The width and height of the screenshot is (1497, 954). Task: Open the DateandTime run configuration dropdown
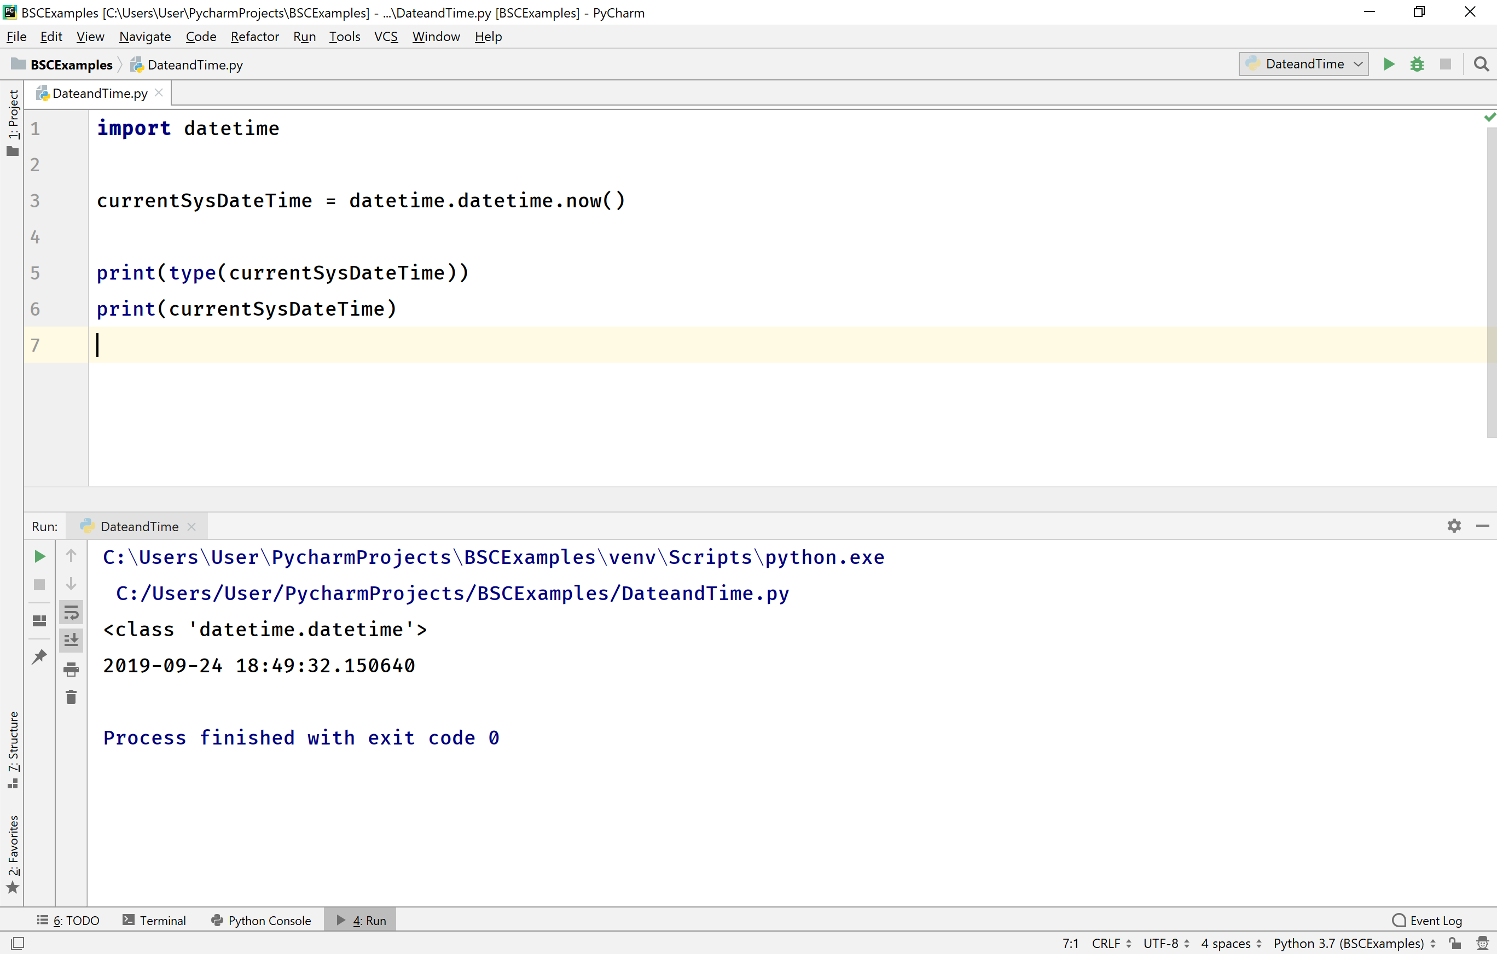click(x=1304, y=64)
